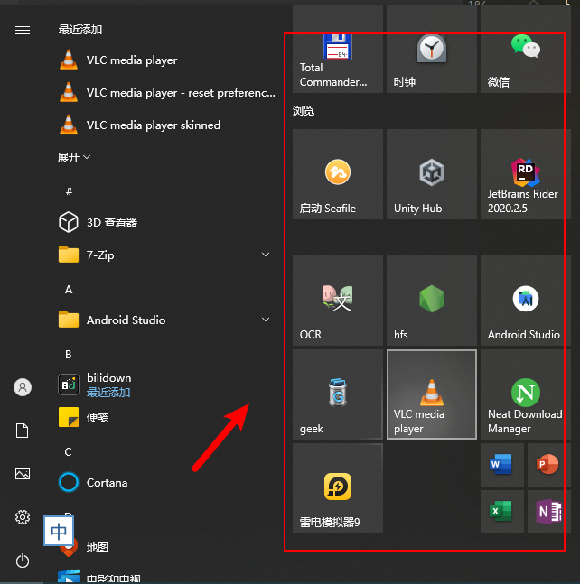Open the hamburger menu at top left
Image resolution: width=580 pixels, height=584 pixels.
tap(23, 30)
